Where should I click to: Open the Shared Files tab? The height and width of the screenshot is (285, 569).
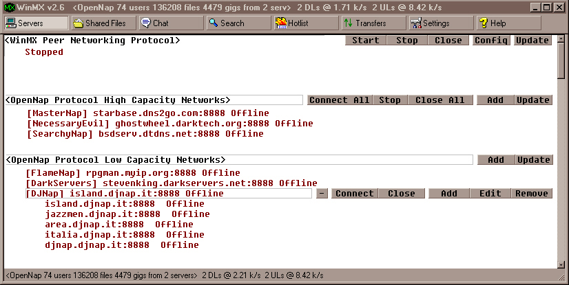tap(103, 23)
